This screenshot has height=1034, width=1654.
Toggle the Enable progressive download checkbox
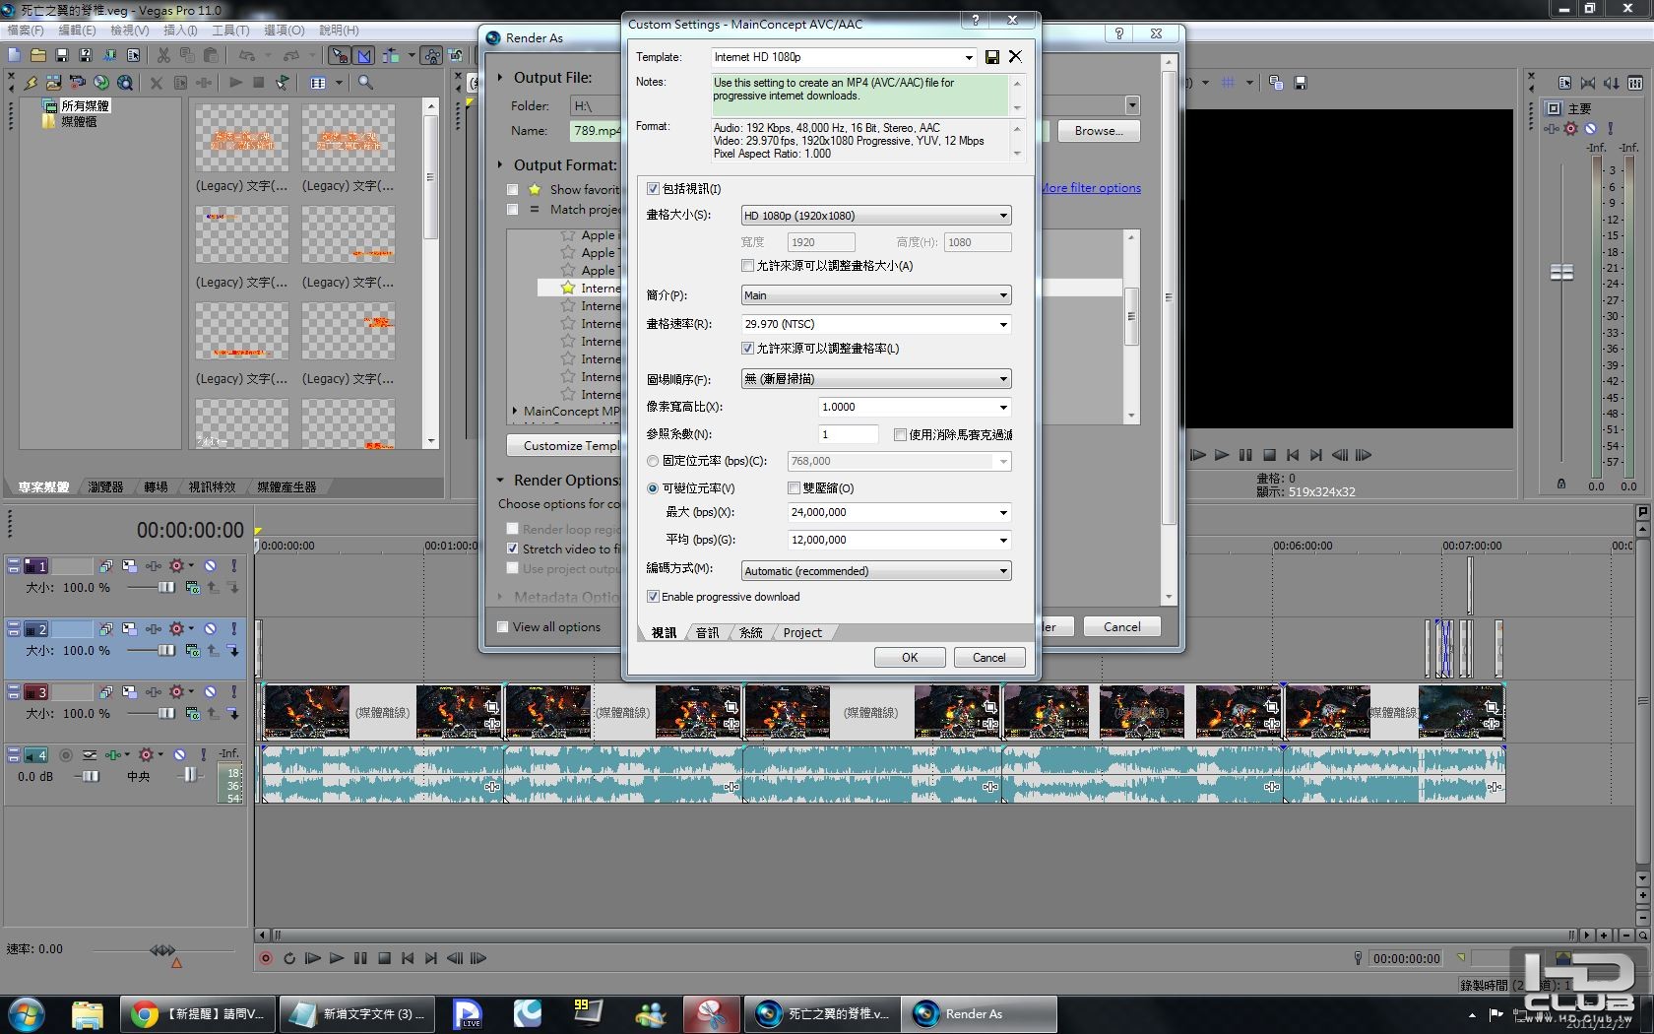pos(653,597)
